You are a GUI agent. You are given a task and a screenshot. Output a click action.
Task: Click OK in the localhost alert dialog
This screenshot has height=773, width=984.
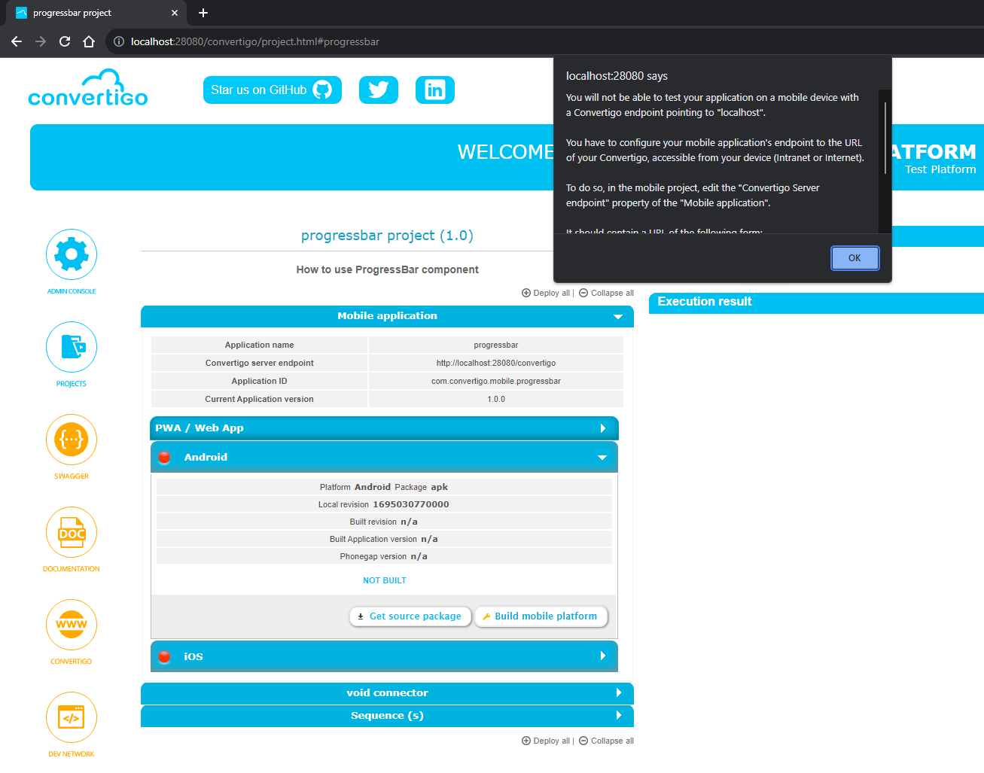pos(855,258)
